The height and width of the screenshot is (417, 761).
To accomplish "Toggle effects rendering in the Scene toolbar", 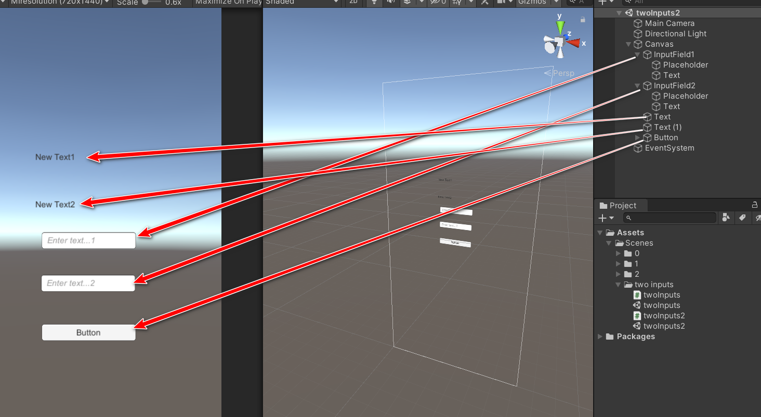I will tap(407, 3).
